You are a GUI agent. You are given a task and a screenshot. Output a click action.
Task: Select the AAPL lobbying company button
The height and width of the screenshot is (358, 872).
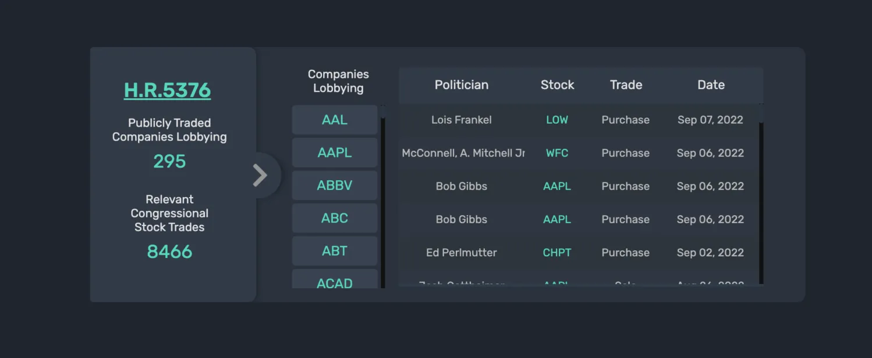click(x=335, y=153)
